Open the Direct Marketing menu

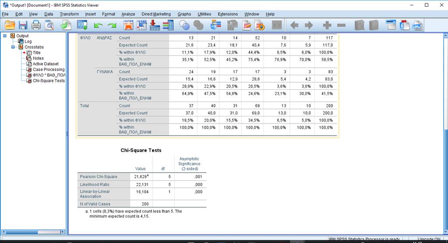[156, 14]
